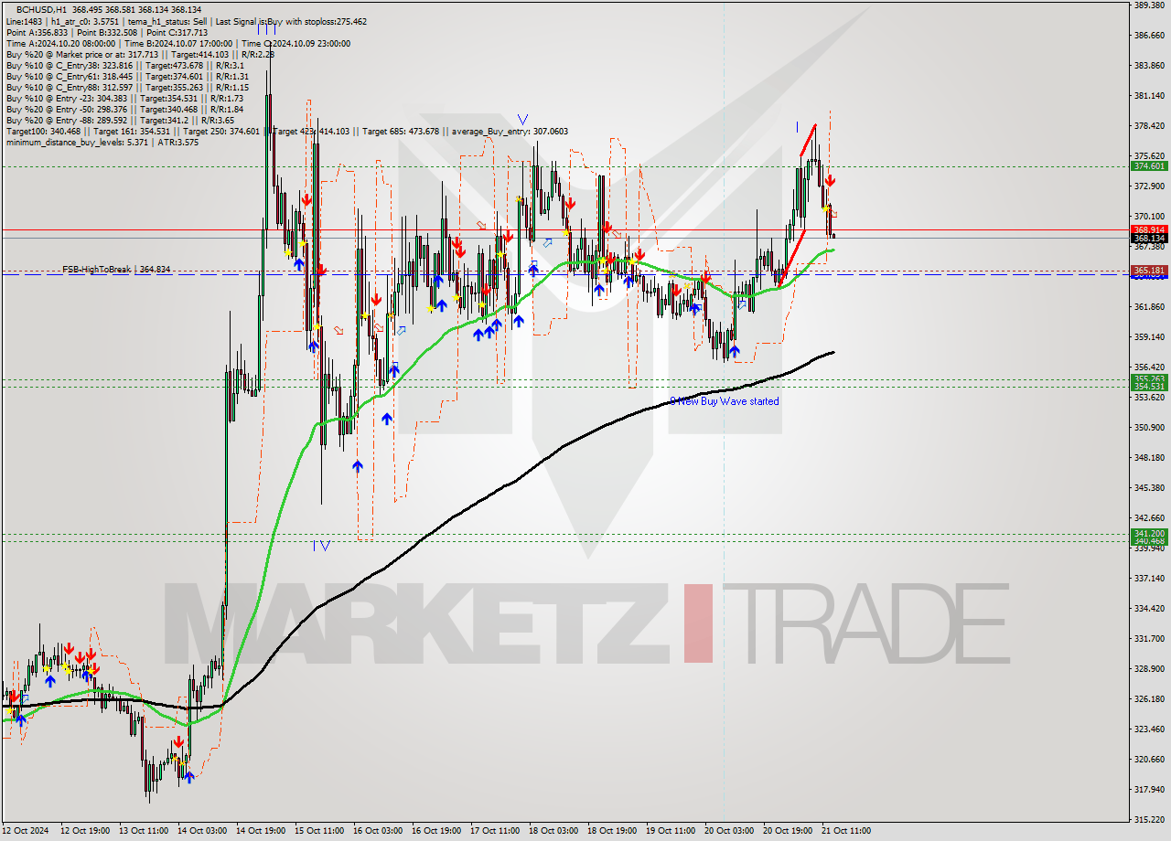Select the '0 New Buy Wave started' annotation
Image resolution: width=1171 pixels, height=841 pixels.
tap(725, 401)
